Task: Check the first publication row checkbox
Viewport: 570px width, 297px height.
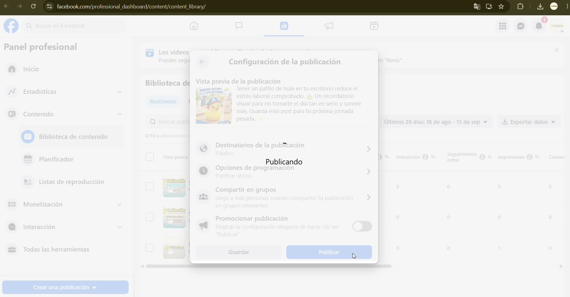Action: pos(150,186)
